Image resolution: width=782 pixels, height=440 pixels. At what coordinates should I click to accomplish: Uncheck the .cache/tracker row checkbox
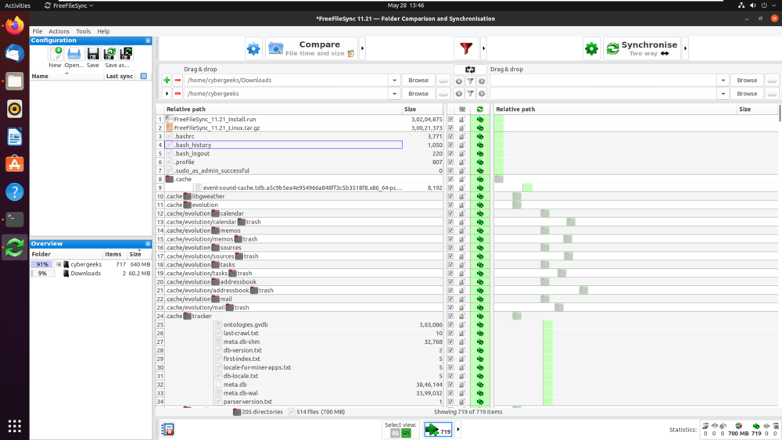(451, 317)
